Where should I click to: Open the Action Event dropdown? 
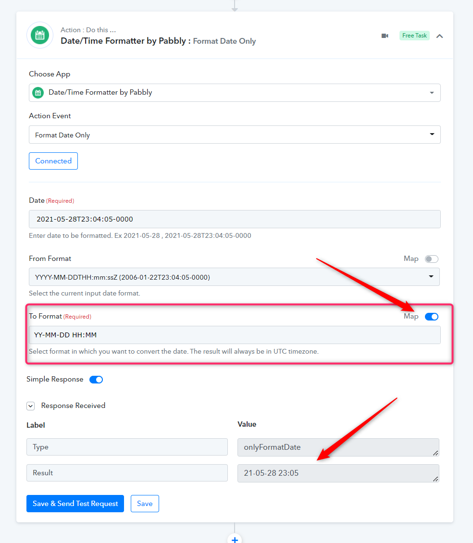pyautogui.click(x=235, y=135)
